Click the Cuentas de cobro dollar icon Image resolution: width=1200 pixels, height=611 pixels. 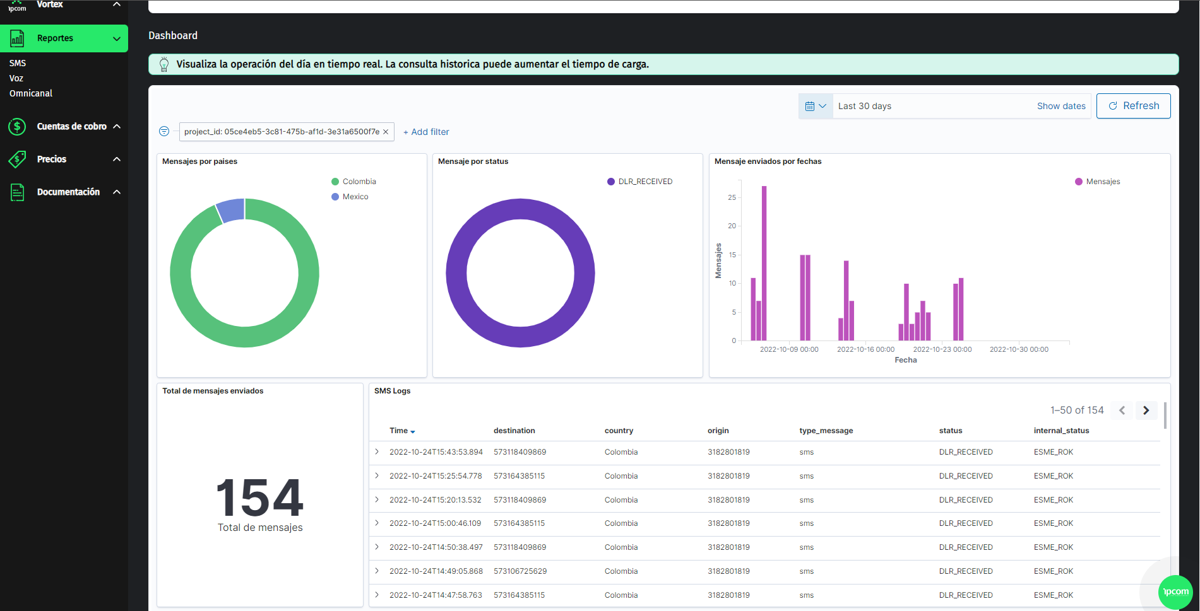pos(17,127)
